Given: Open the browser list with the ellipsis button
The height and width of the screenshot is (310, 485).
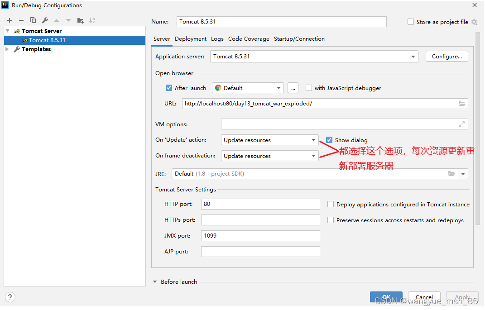Looking at the screenshot, I should (x=293, y=88).
